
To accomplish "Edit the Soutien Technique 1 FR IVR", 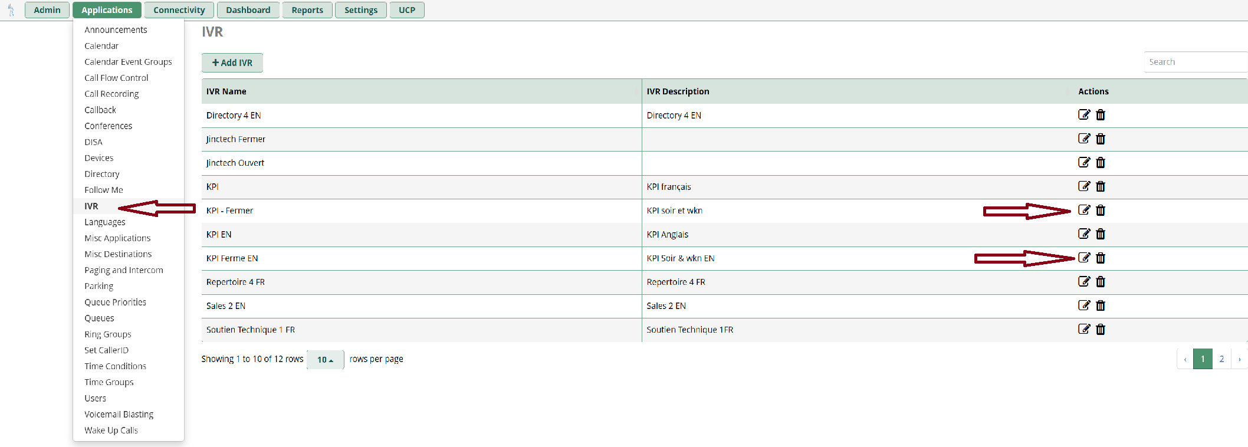I will pyautogui.click(x=1084, y=329).
